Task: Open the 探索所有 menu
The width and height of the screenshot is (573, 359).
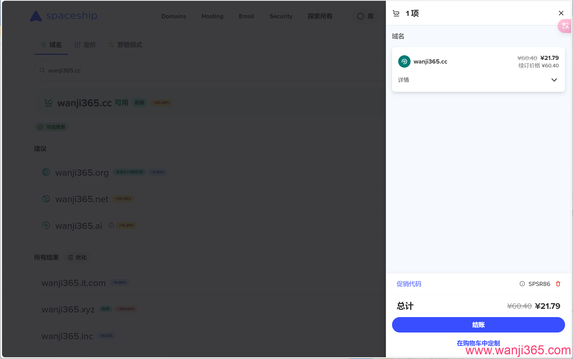Action: [320, 16]
